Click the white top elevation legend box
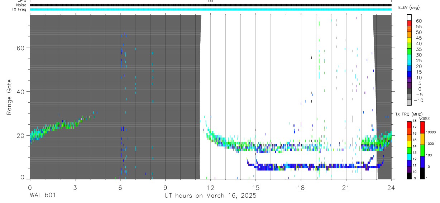The height and width of the screenshot is (203, 440). 409,16
